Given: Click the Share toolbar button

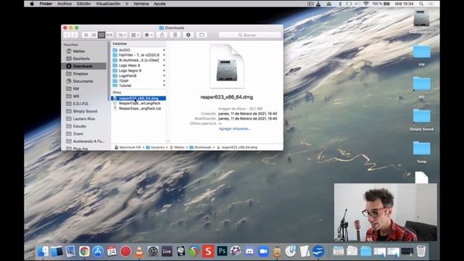Looking at the screenshot, I should click(x=162, y=35).
